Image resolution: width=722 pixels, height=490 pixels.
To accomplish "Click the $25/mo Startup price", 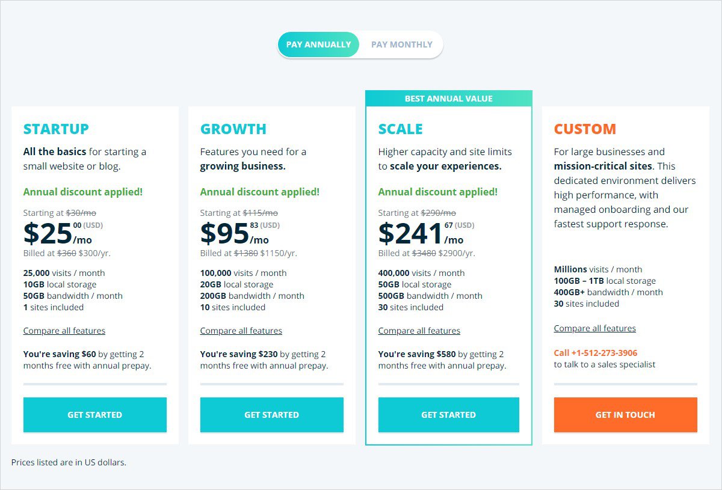I will pos(57,234).
